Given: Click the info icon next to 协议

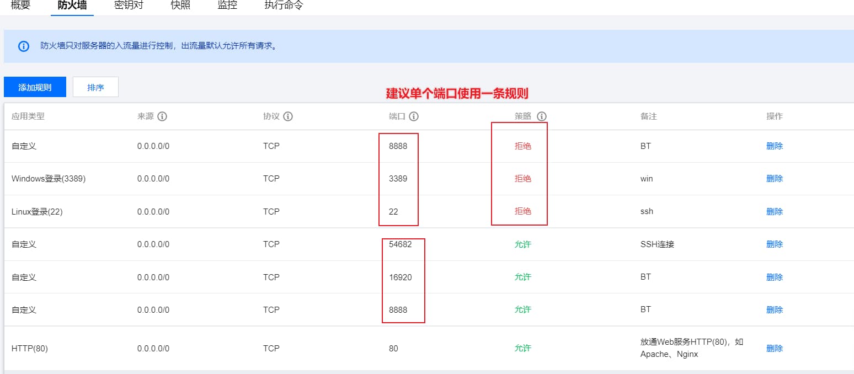Looking at the screenshot, I should [288, 116].
